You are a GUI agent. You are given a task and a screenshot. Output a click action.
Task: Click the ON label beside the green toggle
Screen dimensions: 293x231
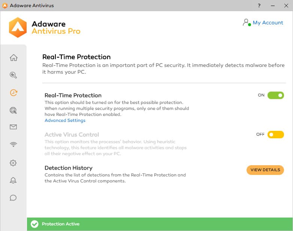click(261, 95)
